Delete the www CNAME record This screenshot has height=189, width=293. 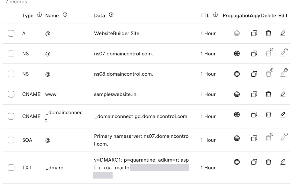(x=268, y=94)
